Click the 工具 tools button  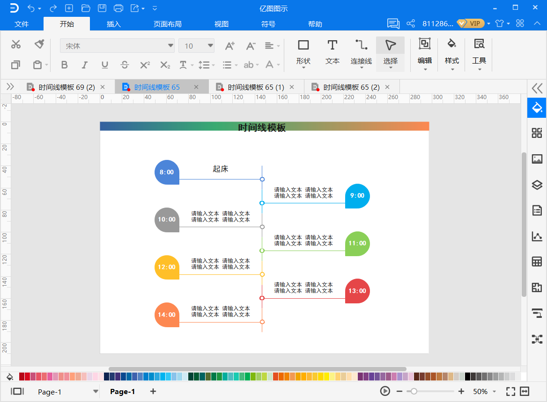[479, 53]
